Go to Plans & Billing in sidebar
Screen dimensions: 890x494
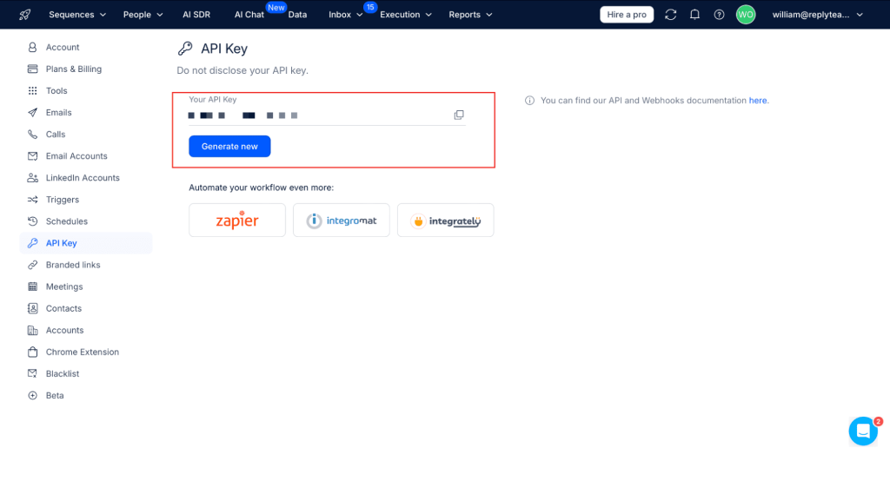pyautogui.click(x=74, y=69)
